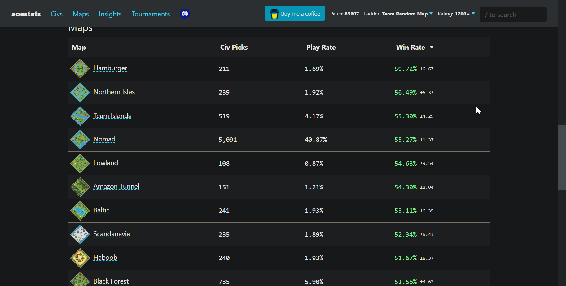The height and width of the screenshot is (286, 566).
Task: Expand the Ladder Team Random Map dropdown
Action: [x=398, y=14]
